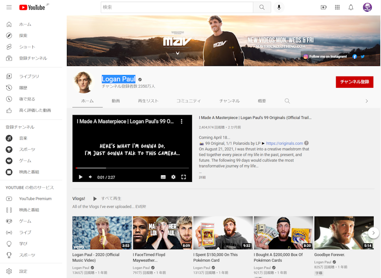Open Goodbye Forever video thumbnail
The height and width of the screenshot is (278, 381).
click(x=344, y=233)
